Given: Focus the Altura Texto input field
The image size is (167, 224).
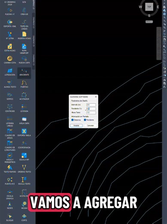Looking at the screenshot, I should (91, 112).
